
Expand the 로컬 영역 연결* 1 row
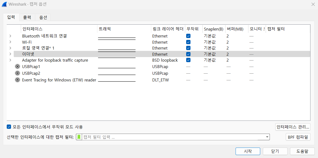coord(10,48)
